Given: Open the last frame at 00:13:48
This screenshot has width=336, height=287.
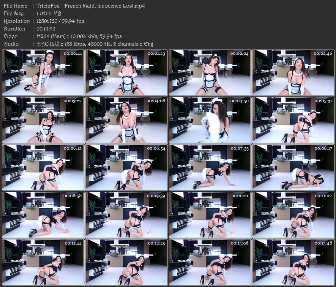Looking at the screenshot, I should click(293, 262).
